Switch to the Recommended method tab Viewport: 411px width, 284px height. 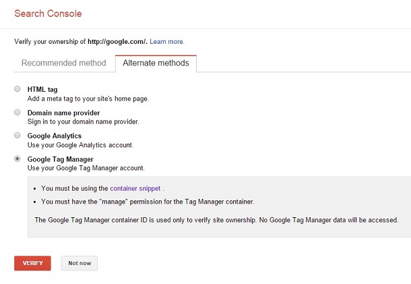point(64,63)
